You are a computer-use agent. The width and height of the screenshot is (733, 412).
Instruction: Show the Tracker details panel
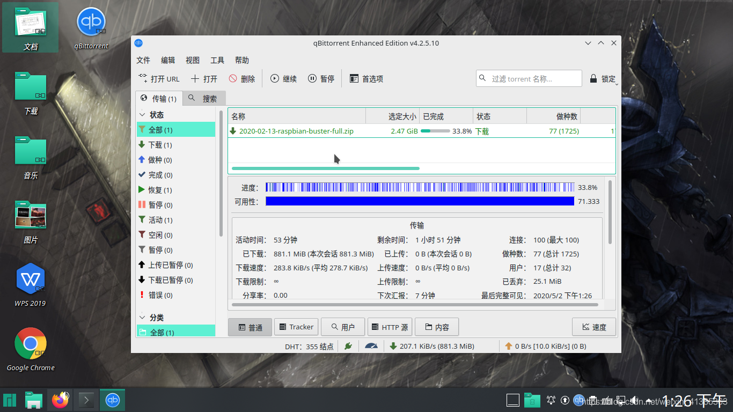point(296,327)
